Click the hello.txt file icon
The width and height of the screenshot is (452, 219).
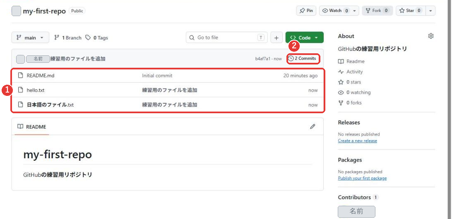(x=20, y=90)
